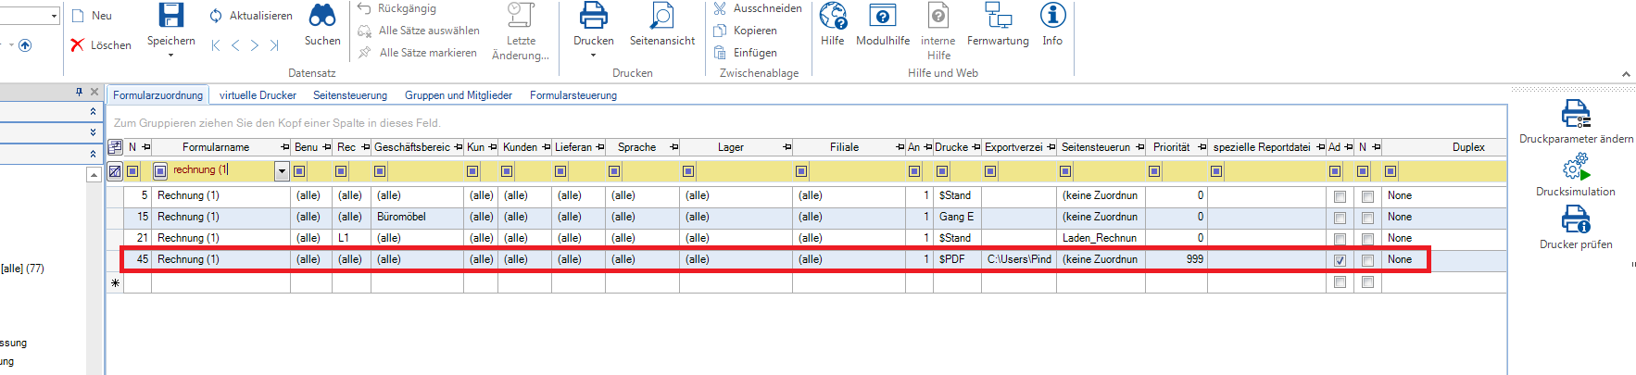Screen dimensions: 1636x375
Task: Open the Gruppen und Mitglieder tab
Action: pos(458,95)
